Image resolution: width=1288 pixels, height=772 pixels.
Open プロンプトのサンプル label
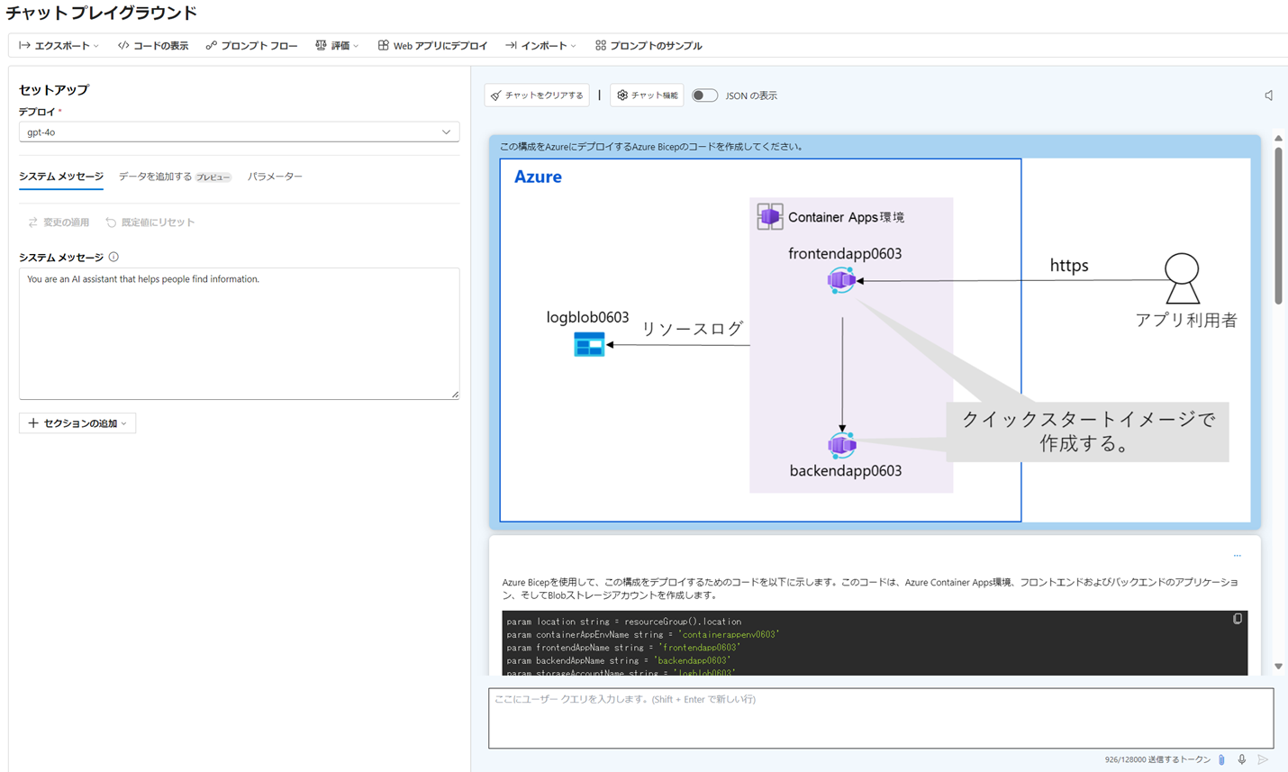click(656, 45)
